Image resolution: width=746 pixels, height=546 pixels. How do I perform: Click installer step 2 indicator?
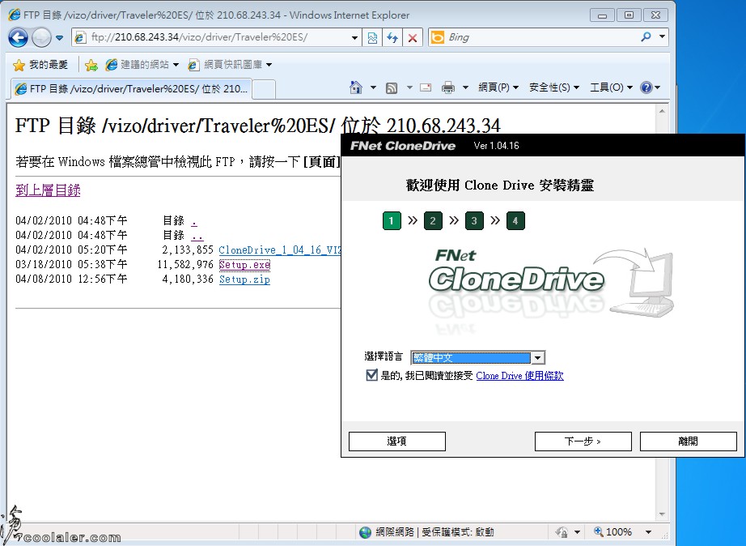433,220
